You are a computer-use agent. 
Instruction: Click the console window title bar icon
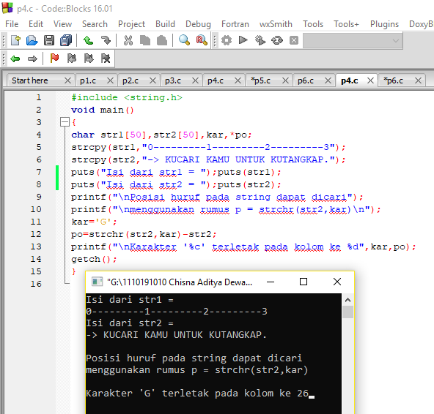(x=98, y=282)
